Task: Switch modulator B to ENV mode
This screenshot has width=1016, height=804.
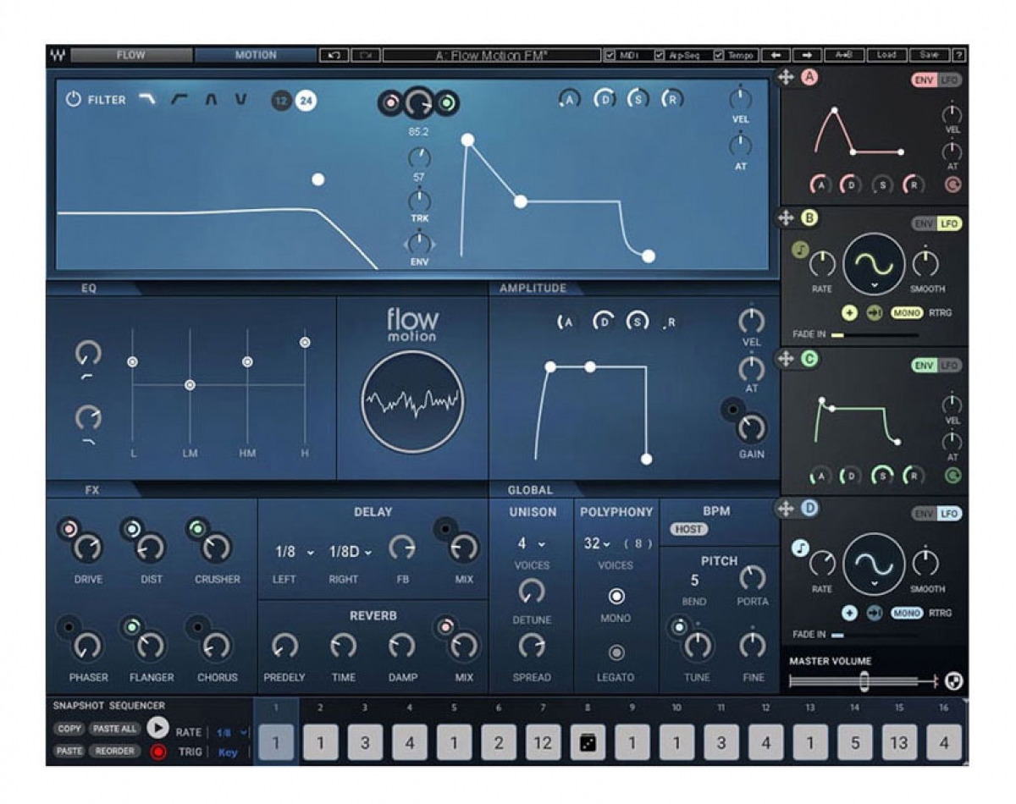Action: point(924,224)
